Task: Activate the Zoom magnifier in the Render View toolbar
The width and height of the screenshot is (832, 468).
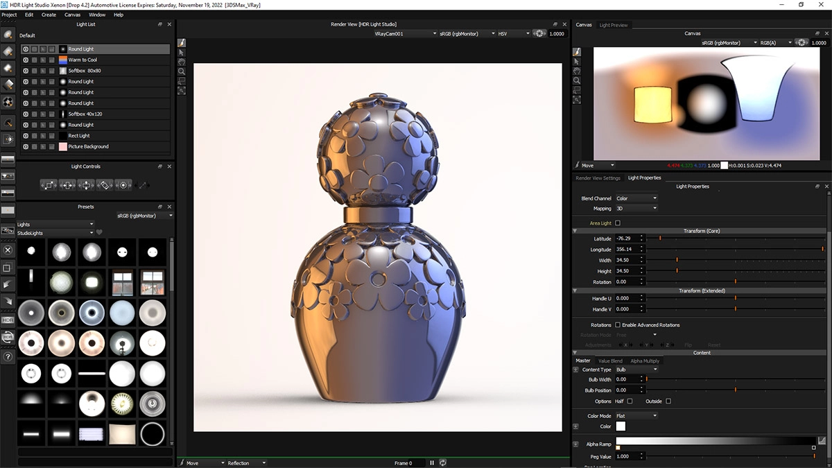Action: coord(182,71)
